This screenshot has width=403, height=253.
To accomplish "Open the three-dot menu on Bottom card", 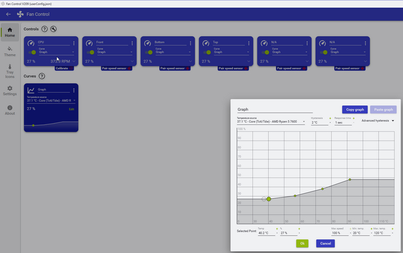I will (191, 43).
